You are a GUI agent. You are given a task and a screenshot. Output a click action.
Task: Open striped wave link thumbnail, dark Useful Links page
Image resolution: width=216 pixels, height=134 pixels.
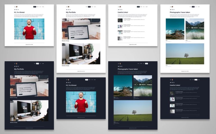tap(172, 111)
